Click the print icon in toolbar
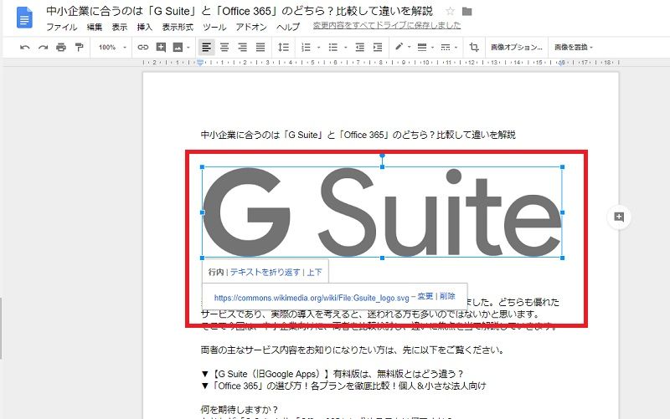Screen dimensions: 670x419 (61, 48)
